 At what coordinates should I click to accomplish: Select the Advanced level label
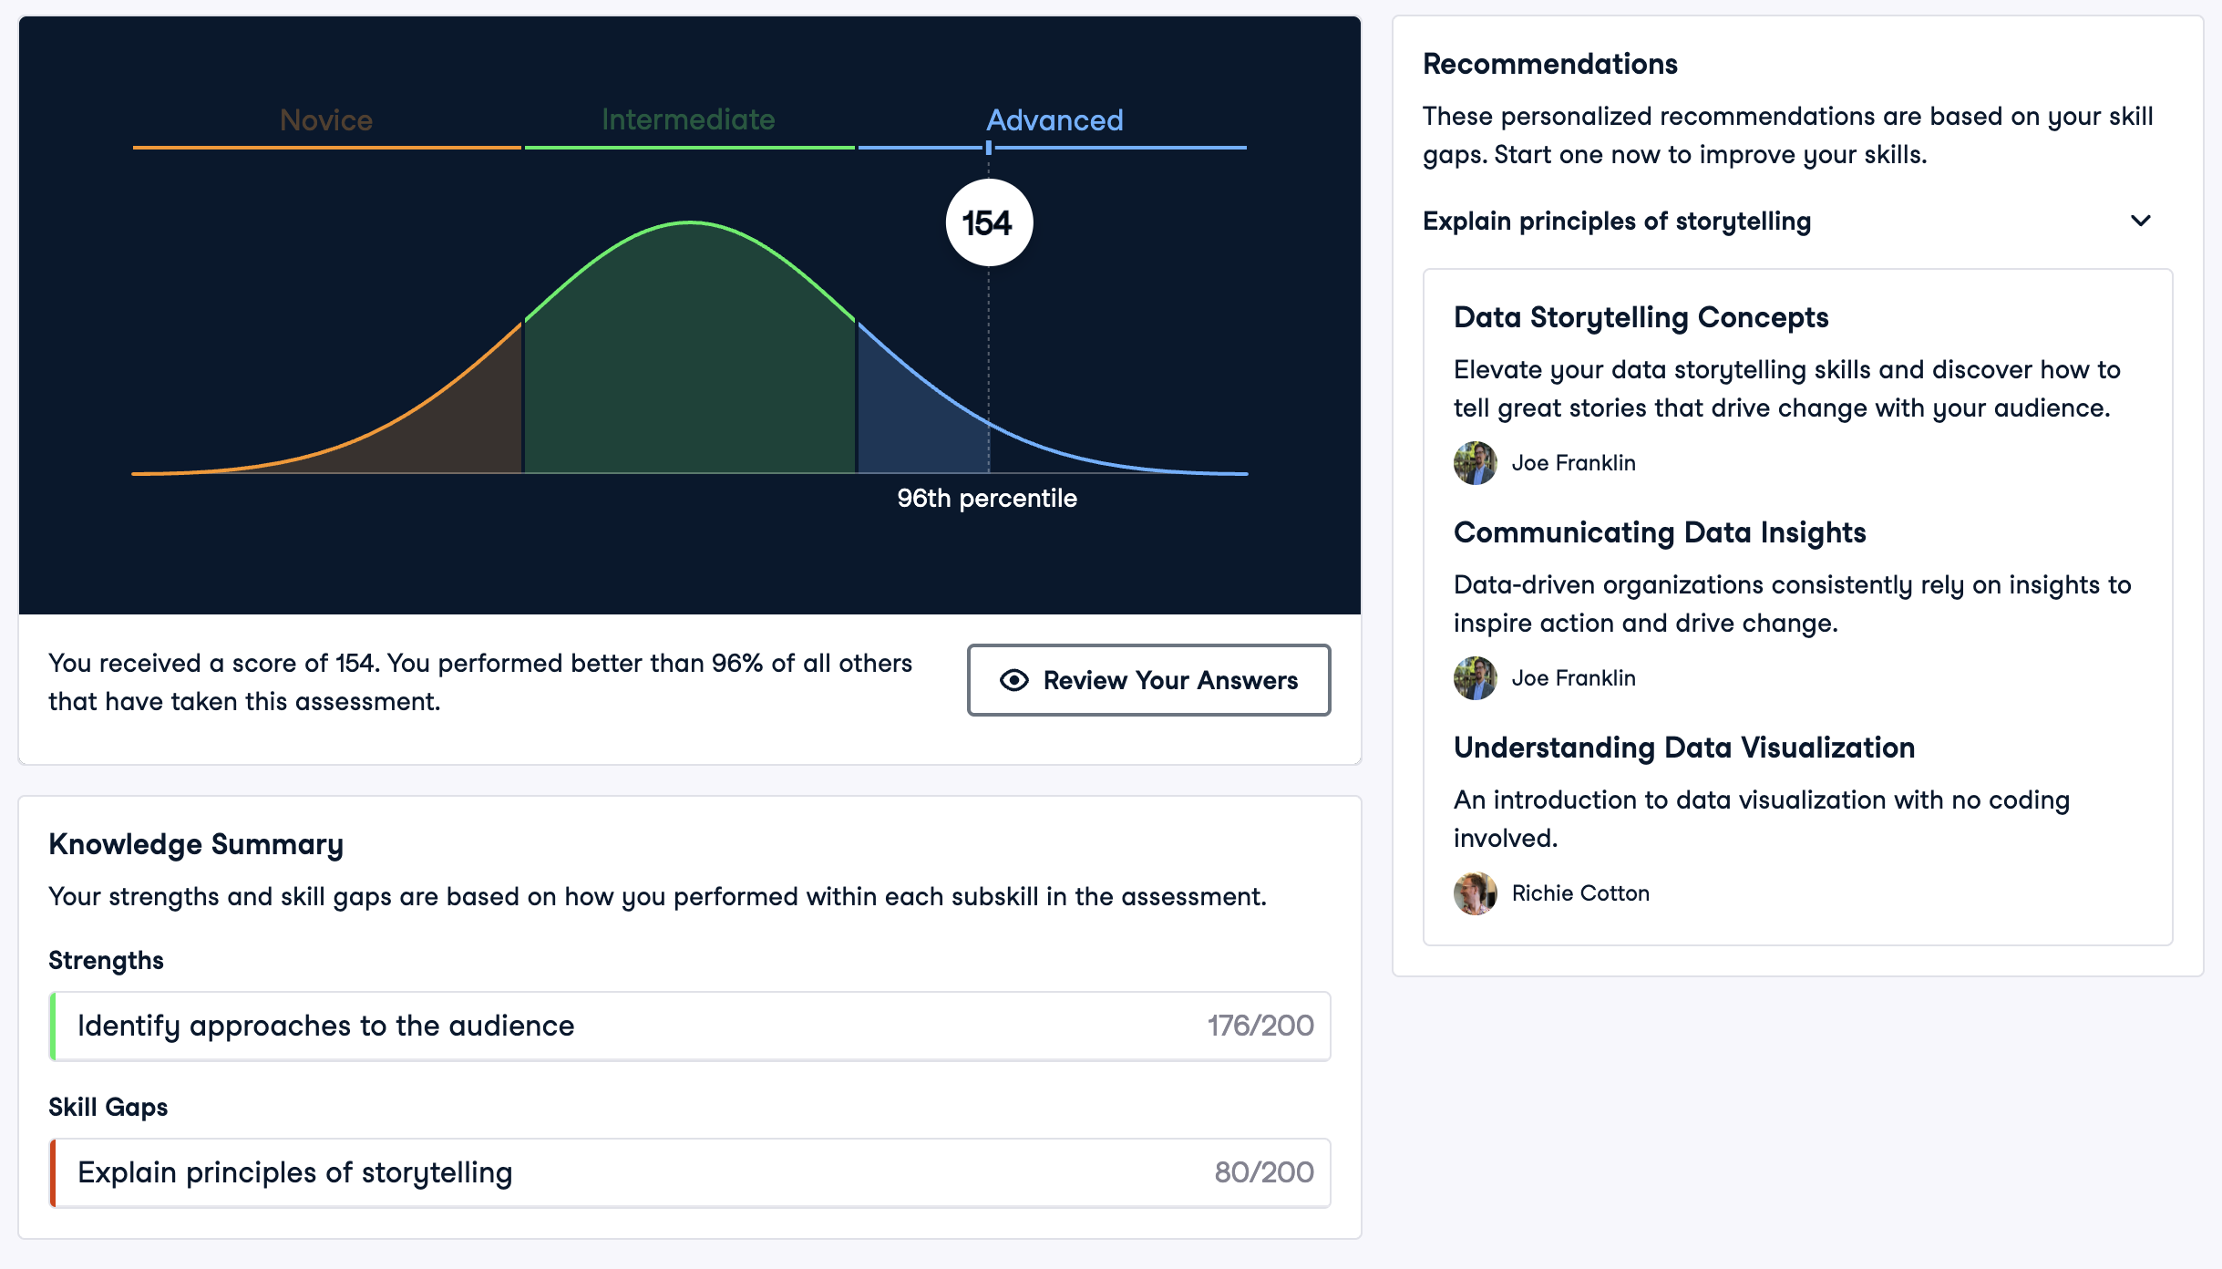point(1054,120)
